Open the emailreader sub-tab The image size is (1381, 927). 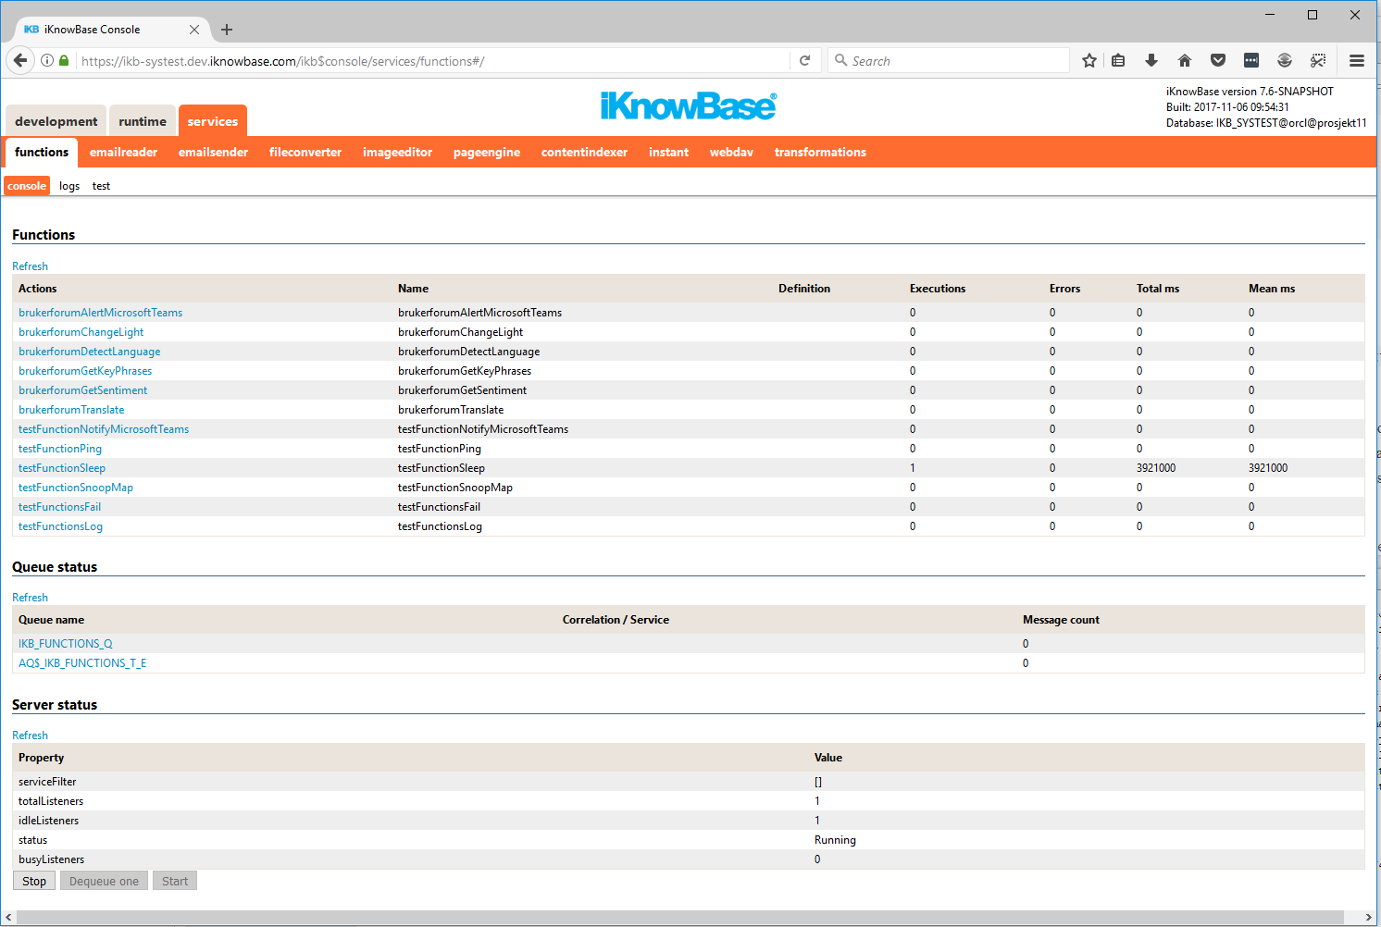[x=123, y=153]
